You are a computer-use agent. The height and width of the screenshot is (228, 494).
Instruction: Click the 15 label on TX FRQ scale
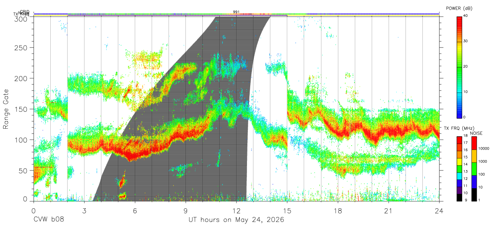[x=465, y=158]
